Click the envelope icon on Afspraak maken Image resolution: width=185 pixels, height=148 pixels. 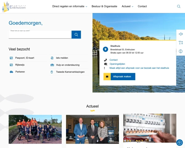coord(107,76)
